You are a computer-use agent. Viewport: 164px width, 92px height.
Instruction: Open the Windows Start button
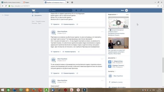[2, 90]
